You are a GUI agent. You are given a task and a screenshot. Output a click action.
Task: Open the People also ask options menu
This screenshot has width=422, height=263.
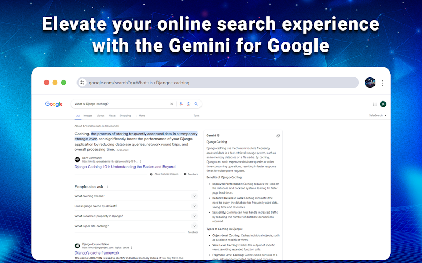pos(107,187)
